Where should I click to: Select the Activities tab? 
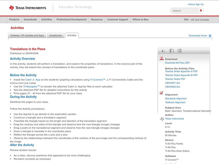pyautogui.click(x=72, y=35)
